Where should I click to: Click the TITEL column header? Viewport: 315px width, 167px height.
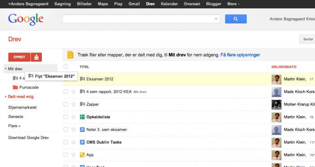coord(85,67)
